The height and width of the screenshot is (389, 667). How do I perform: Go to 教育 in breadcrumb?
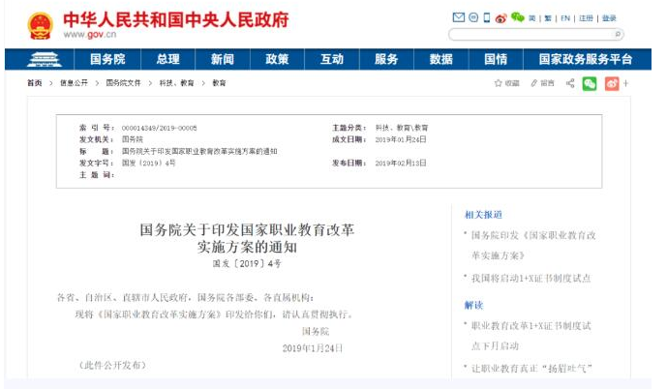219,83
